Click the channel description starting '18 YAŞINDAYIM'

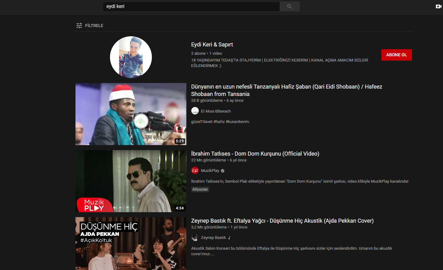[x=279, y=63]
